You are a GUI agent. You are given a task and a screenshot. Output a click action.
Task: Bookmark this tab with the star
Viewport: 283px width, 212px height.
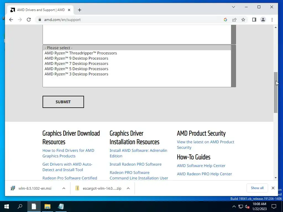(243, 20)
